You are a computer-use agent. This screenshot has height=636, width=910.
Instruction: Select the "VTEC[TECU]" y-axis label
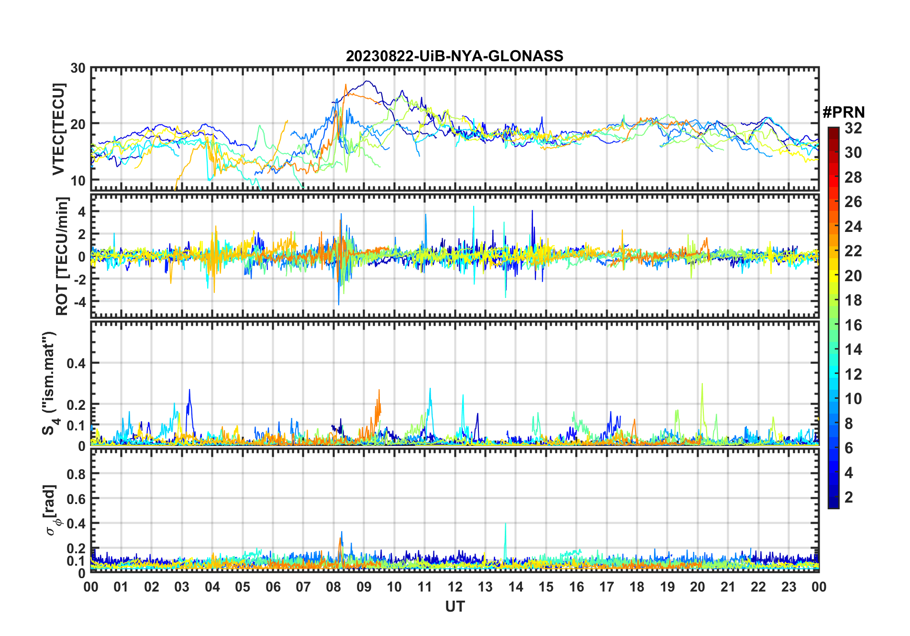[59, 130]
